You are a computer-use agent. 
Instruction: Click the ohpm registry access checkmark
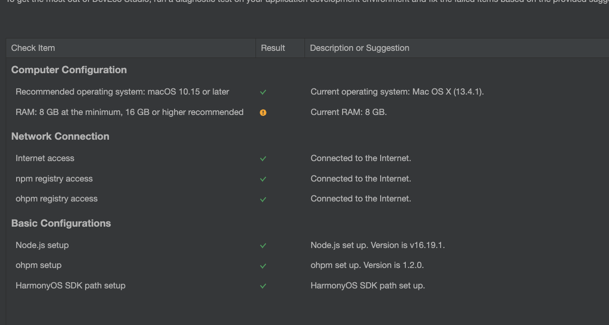(263, 200)
